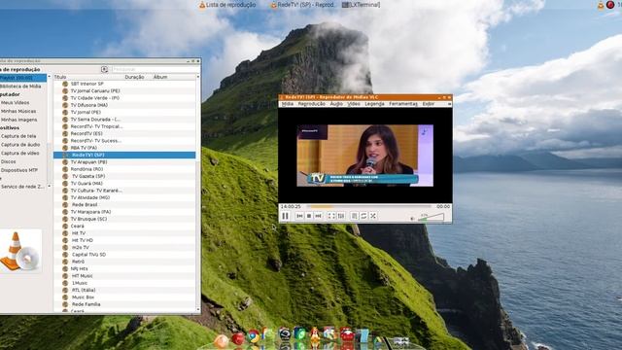This screenshot has height=350, width=622.
Task: Sort playlist by Duração column
Action: pos(134,77)
